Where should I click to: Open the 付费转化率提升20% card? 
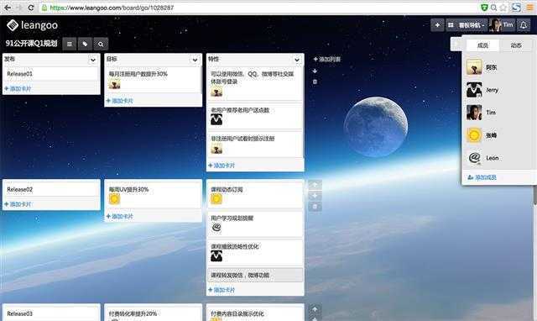tap(153, 314)
